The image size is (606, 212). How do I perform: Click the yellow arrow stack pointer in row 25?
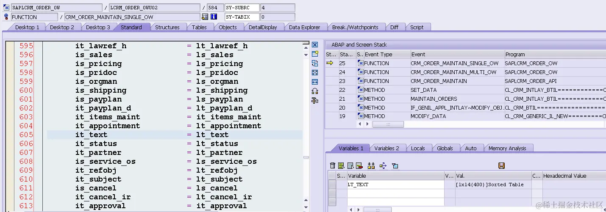tap(330, 63)
